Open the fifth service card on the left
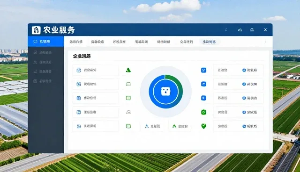 point(96,126)
